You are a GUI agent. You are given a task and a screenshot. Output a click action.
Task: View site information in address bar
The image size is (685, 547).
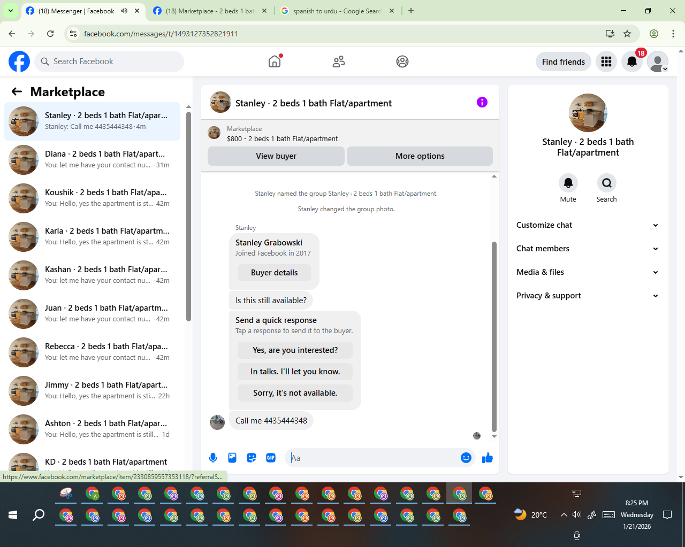73,34
